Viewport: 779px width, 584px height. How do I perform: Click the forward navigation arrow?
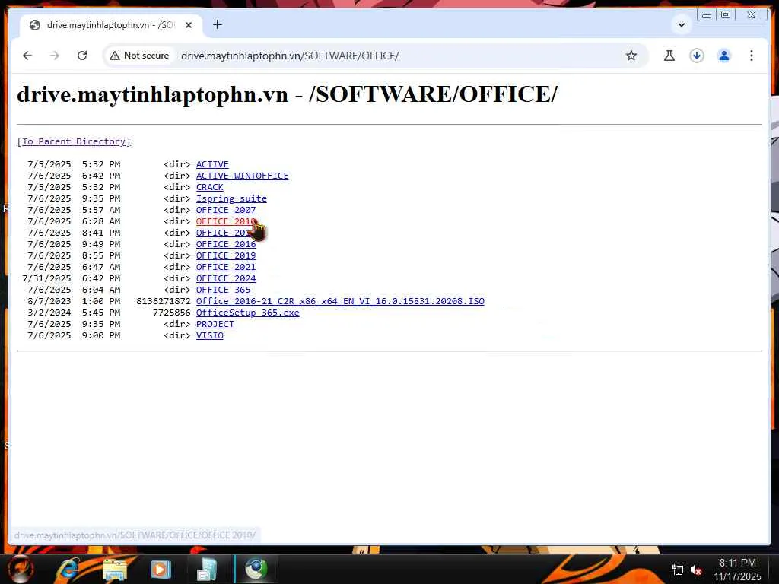click(x=55, y=56)
